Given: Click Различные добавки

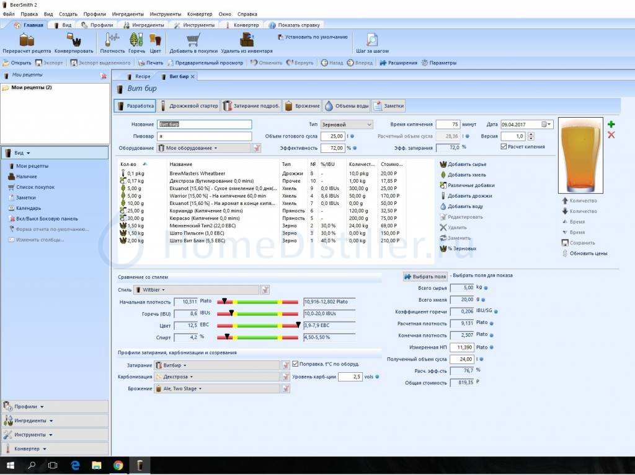Looking at the screenshot, I should (x=468, y=185).
